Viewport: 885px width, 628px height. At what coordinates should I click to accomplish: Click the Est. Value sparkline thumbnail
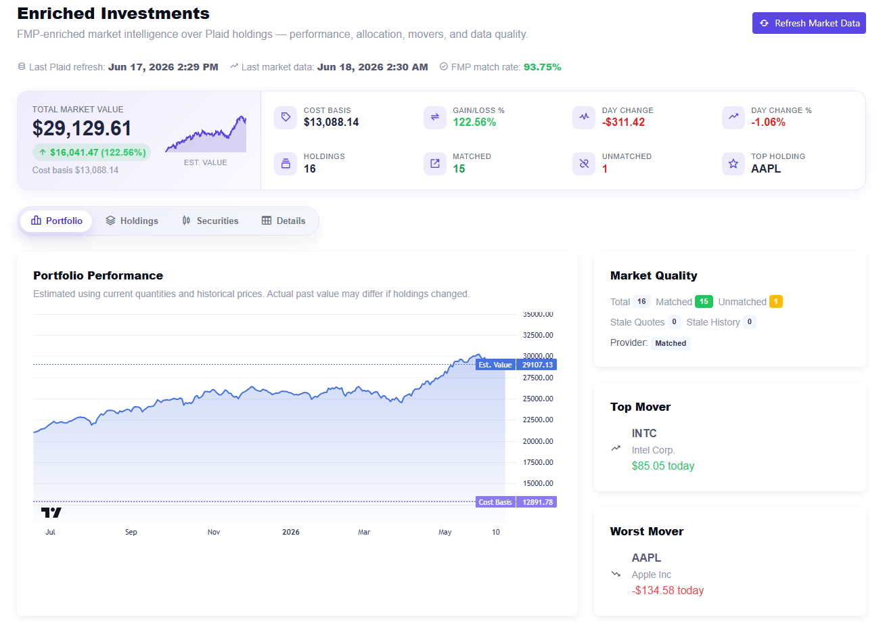206,134
